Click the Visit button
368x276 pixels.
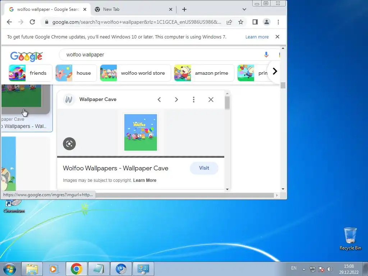[204, 168]
